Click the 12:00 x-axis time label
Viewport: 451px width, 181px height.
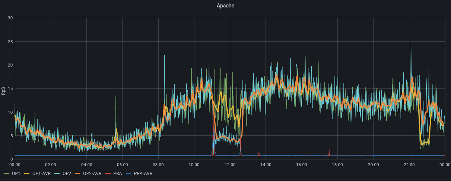point(230,165)
